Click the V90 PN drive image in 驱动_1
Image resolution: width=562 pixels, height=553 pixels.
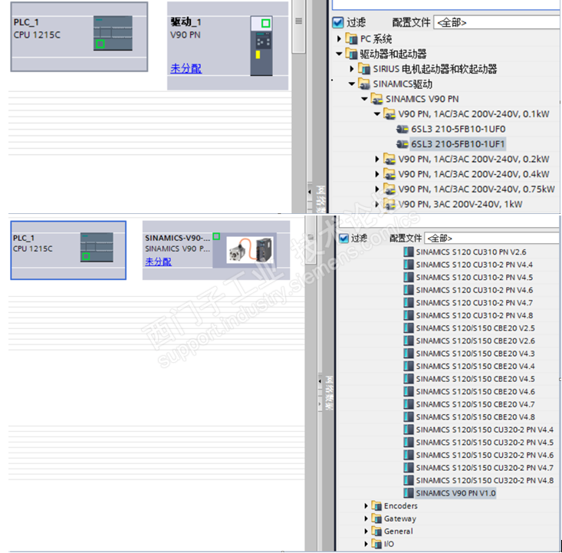click(261, 45)
